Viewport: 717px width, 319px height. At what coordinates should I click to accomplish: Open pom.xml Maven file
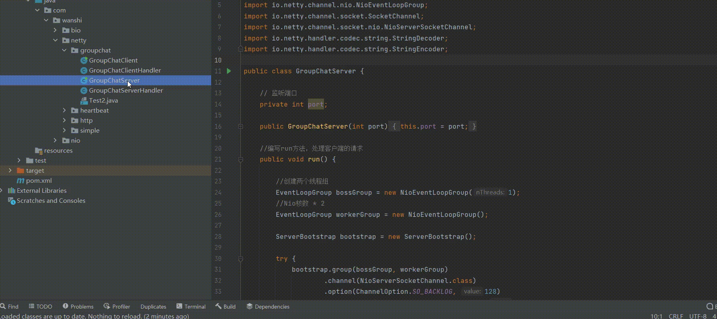pos(39,180)
